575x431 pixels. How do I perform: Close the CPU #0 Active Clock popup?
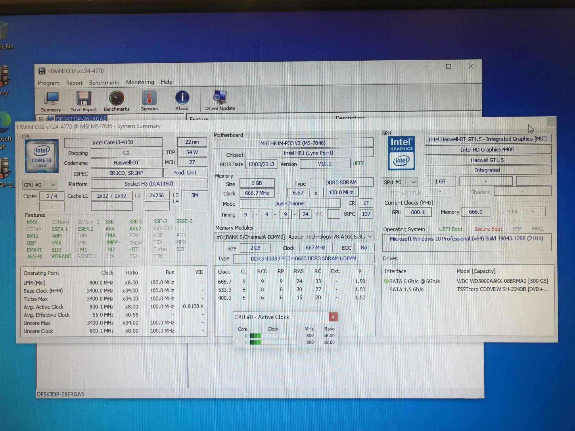coord(333,317)
